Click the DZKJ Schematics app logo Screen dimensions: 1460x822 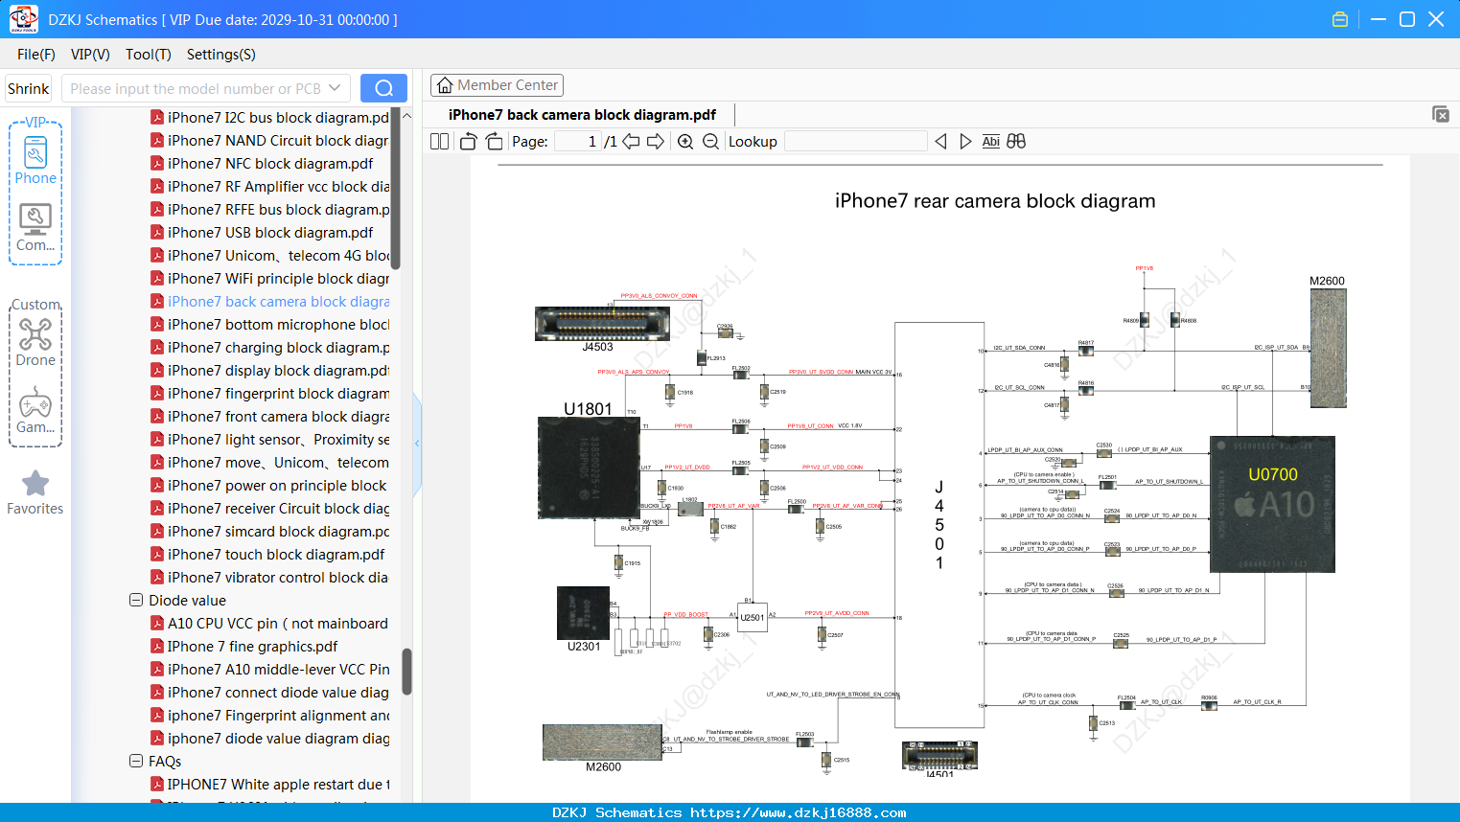pyautogui.click(x=23, y=19)
